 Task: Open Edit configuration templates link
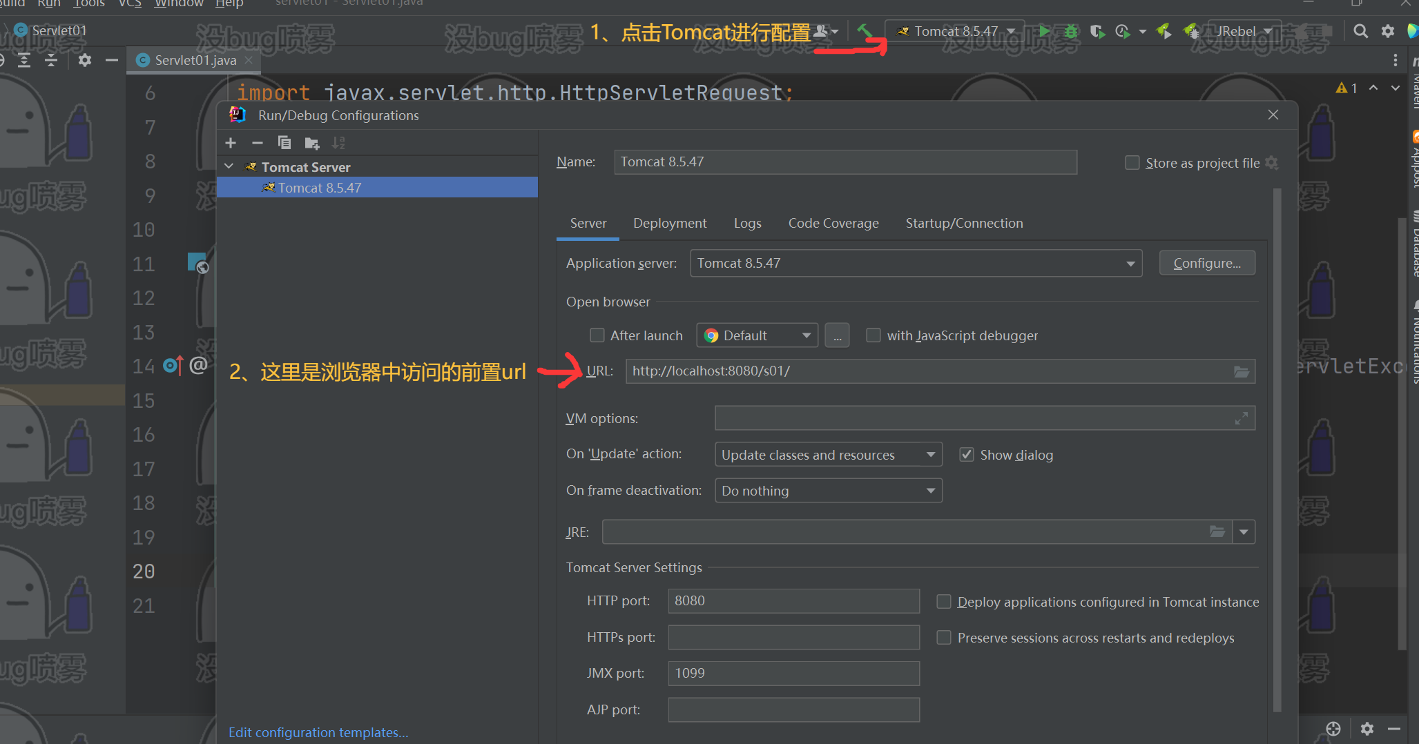(318, 732)
